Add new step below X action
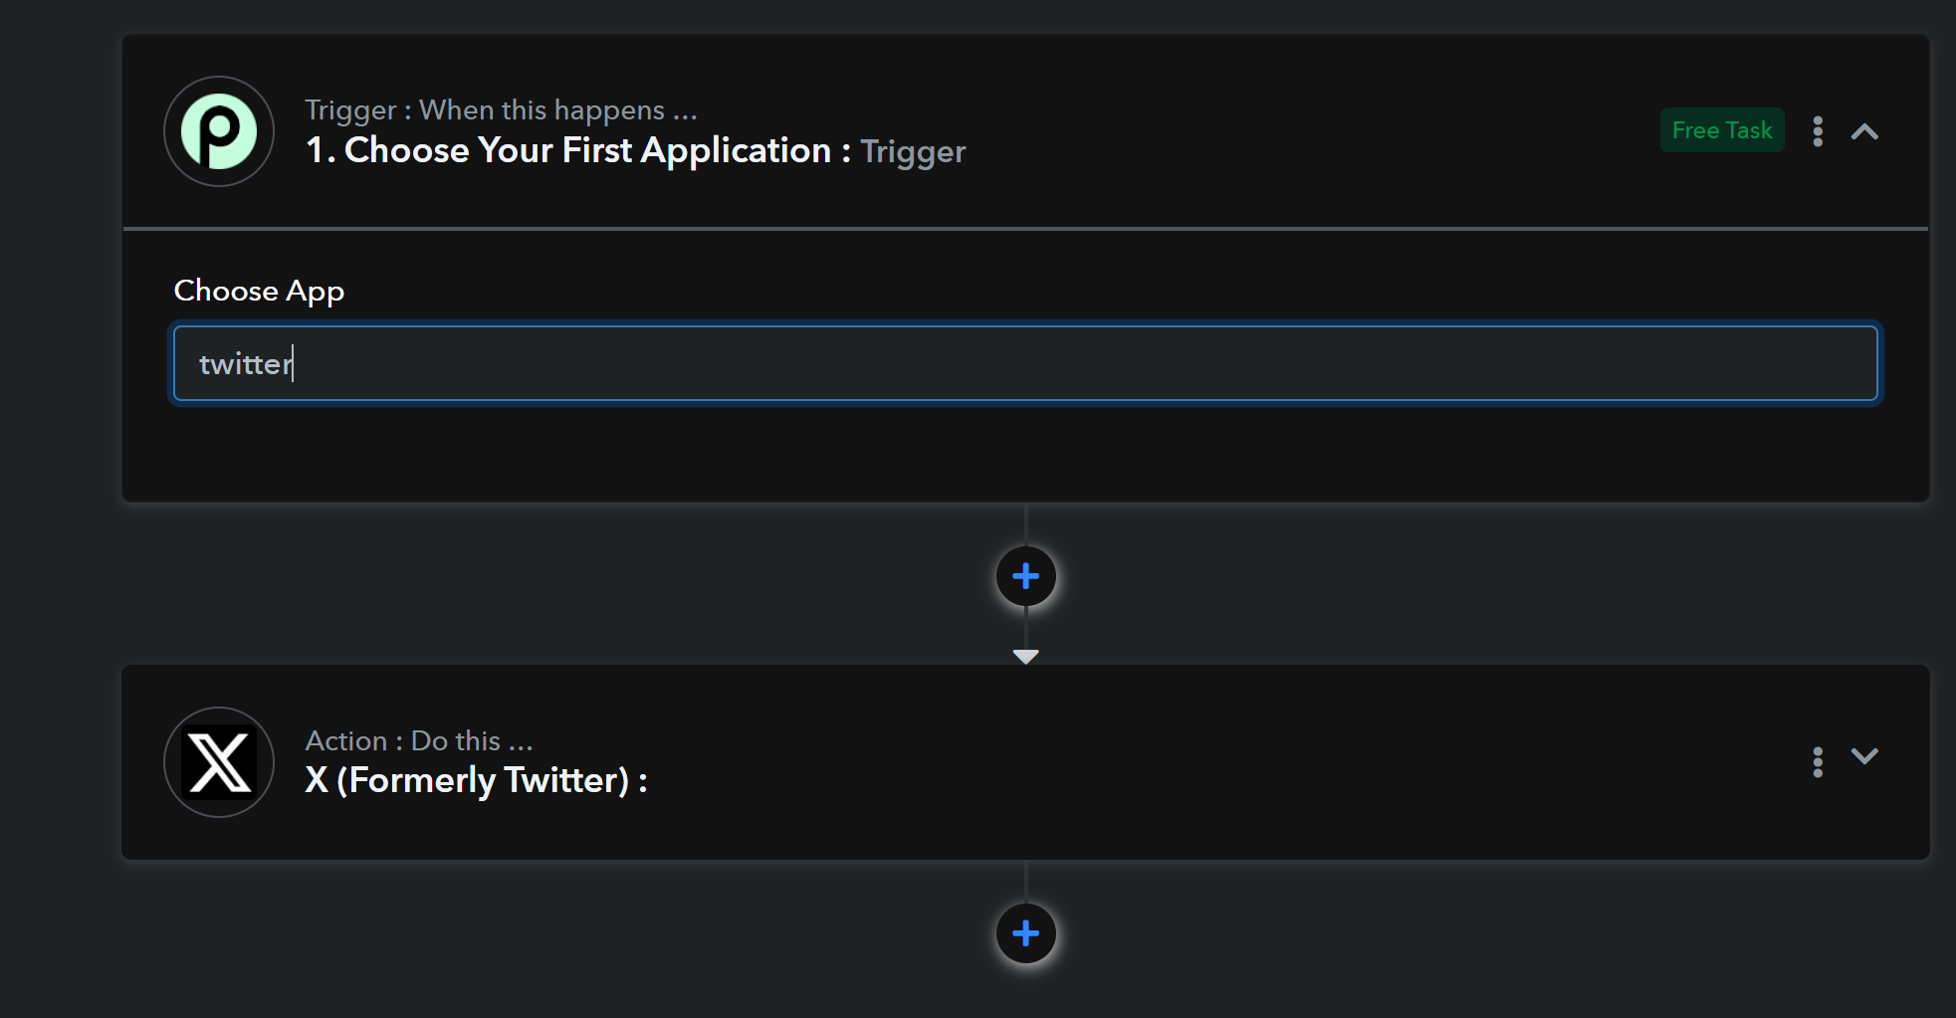The image size is (1956, 1018). (1025, 933)
